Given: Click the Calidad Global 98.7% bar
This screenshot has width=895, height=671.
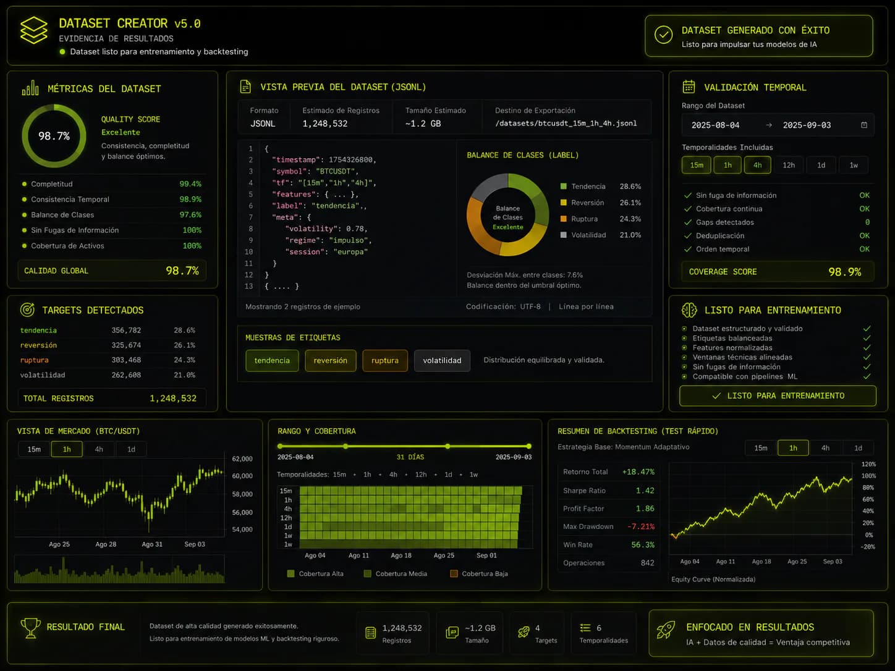Looking at the screenshot, I should click(112, 271).
